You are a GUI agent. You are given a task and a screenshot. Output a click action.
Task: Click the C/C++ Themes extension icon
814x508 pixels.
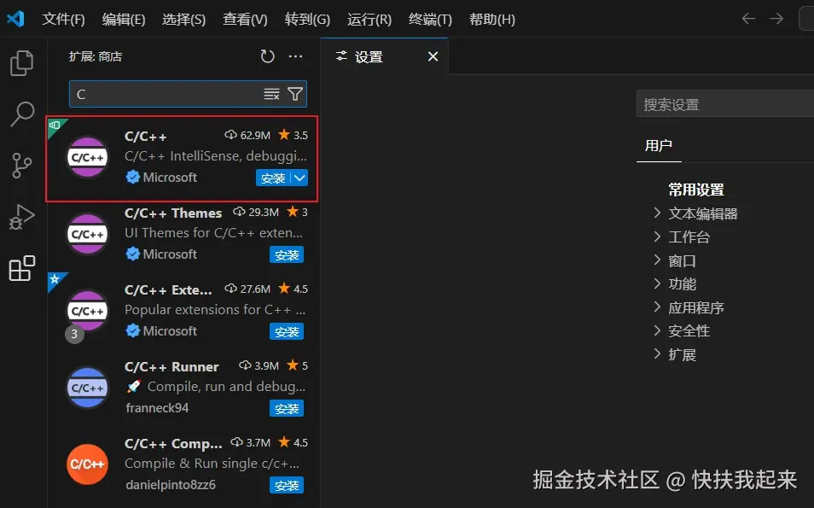coord(87,234)
